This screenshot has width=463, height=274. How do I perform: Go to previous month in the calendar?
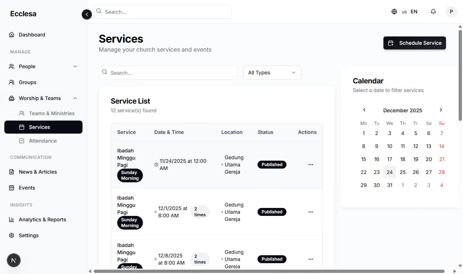tap(364, 110)
